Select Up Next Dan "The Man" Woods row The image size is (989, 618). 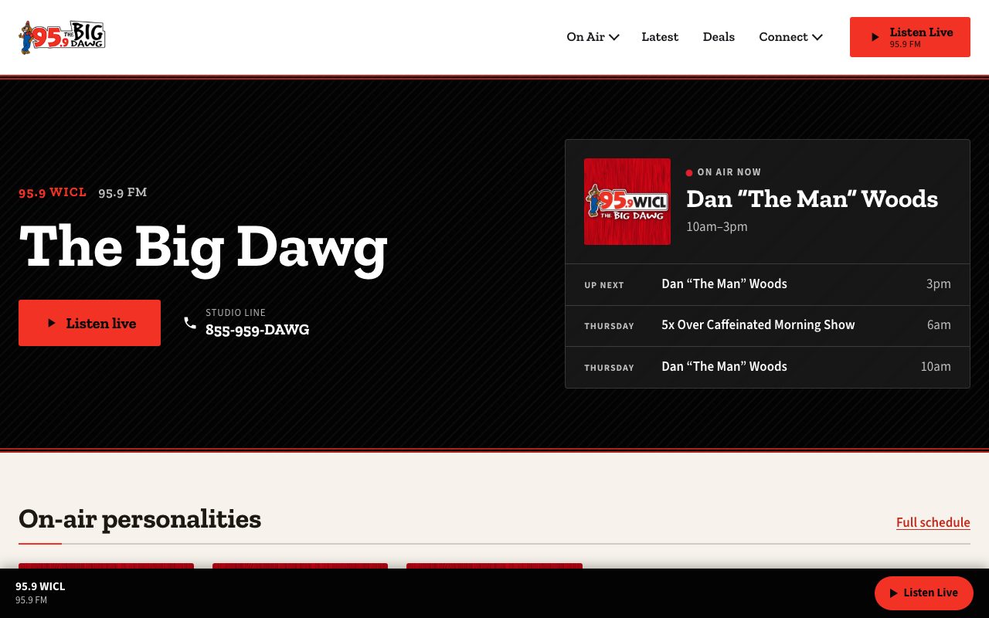[x=767, y=284]
